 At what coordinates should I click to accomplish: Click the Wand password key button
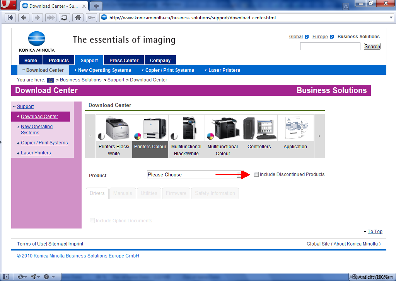point(91,18)
